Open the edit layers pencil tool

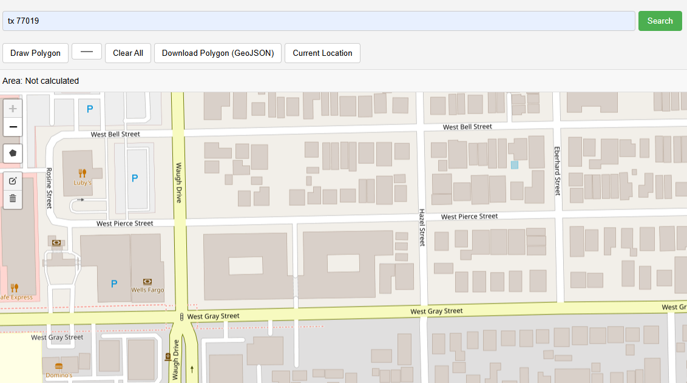13,180
